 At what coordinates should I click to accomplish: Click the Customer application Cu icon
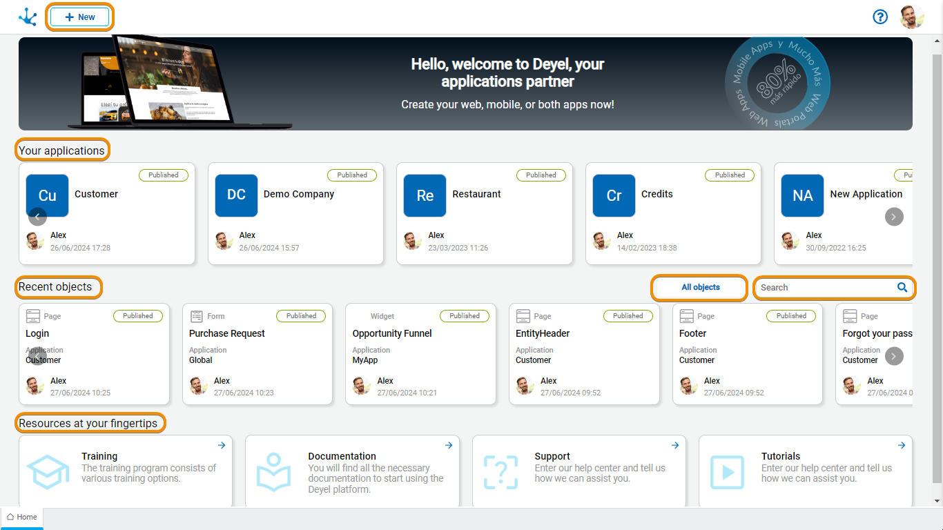[x=47, y=195]
